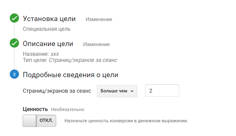Toggle the Ценность switch labeled ОТКЛ.

pyautogui.click(x=40, y=121)
